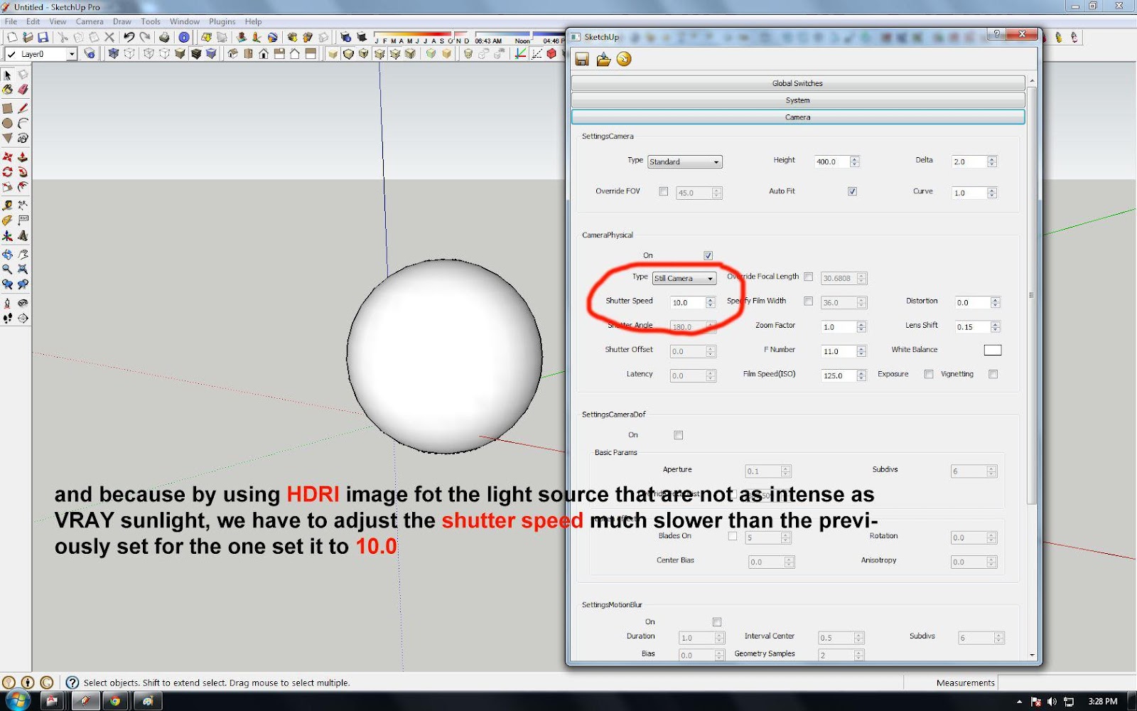1137x711 pixels.
Task: Pick the Orbit tool in the left toolbar
Action: coord(8,253)
